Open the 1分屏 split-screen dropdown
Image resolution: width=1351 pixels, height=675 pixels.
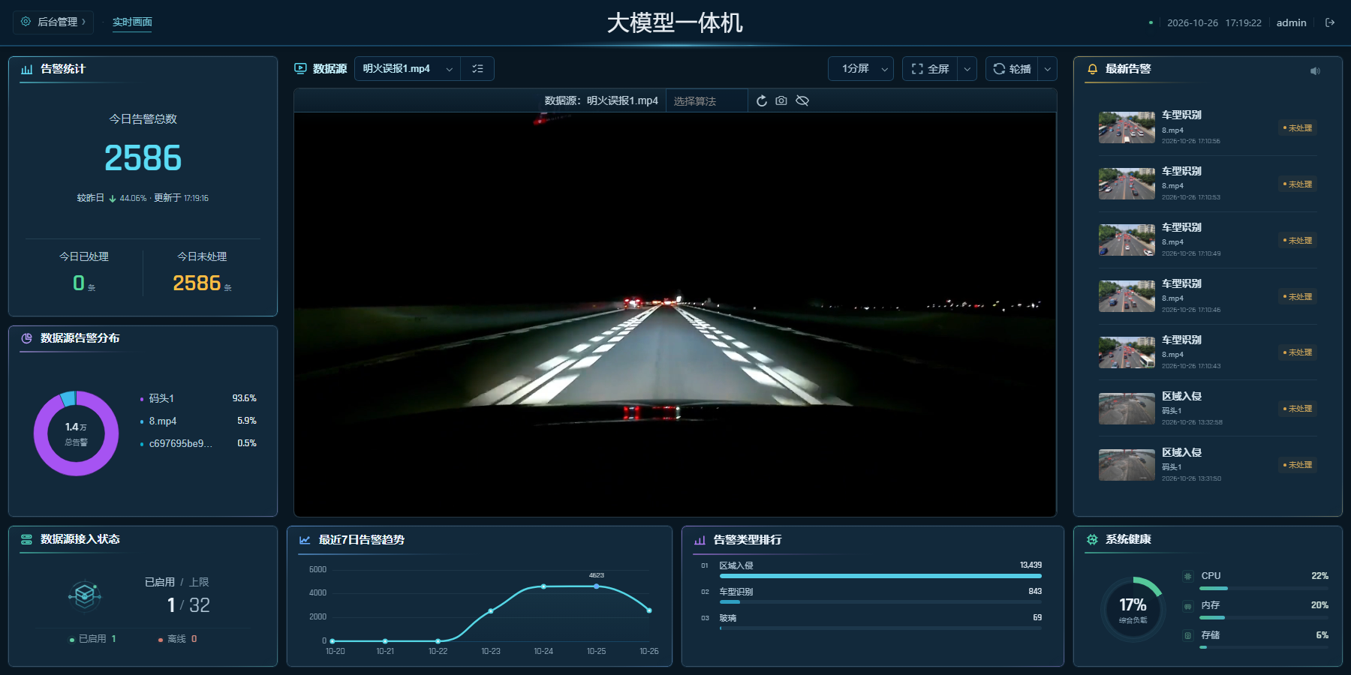pos(861,69)
